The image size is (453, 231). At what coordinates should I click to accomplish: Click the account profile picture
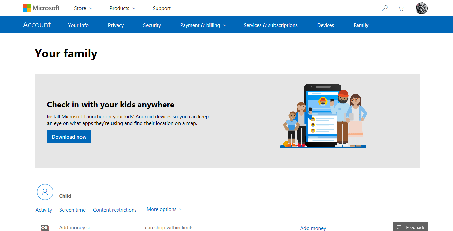point(422,8)
